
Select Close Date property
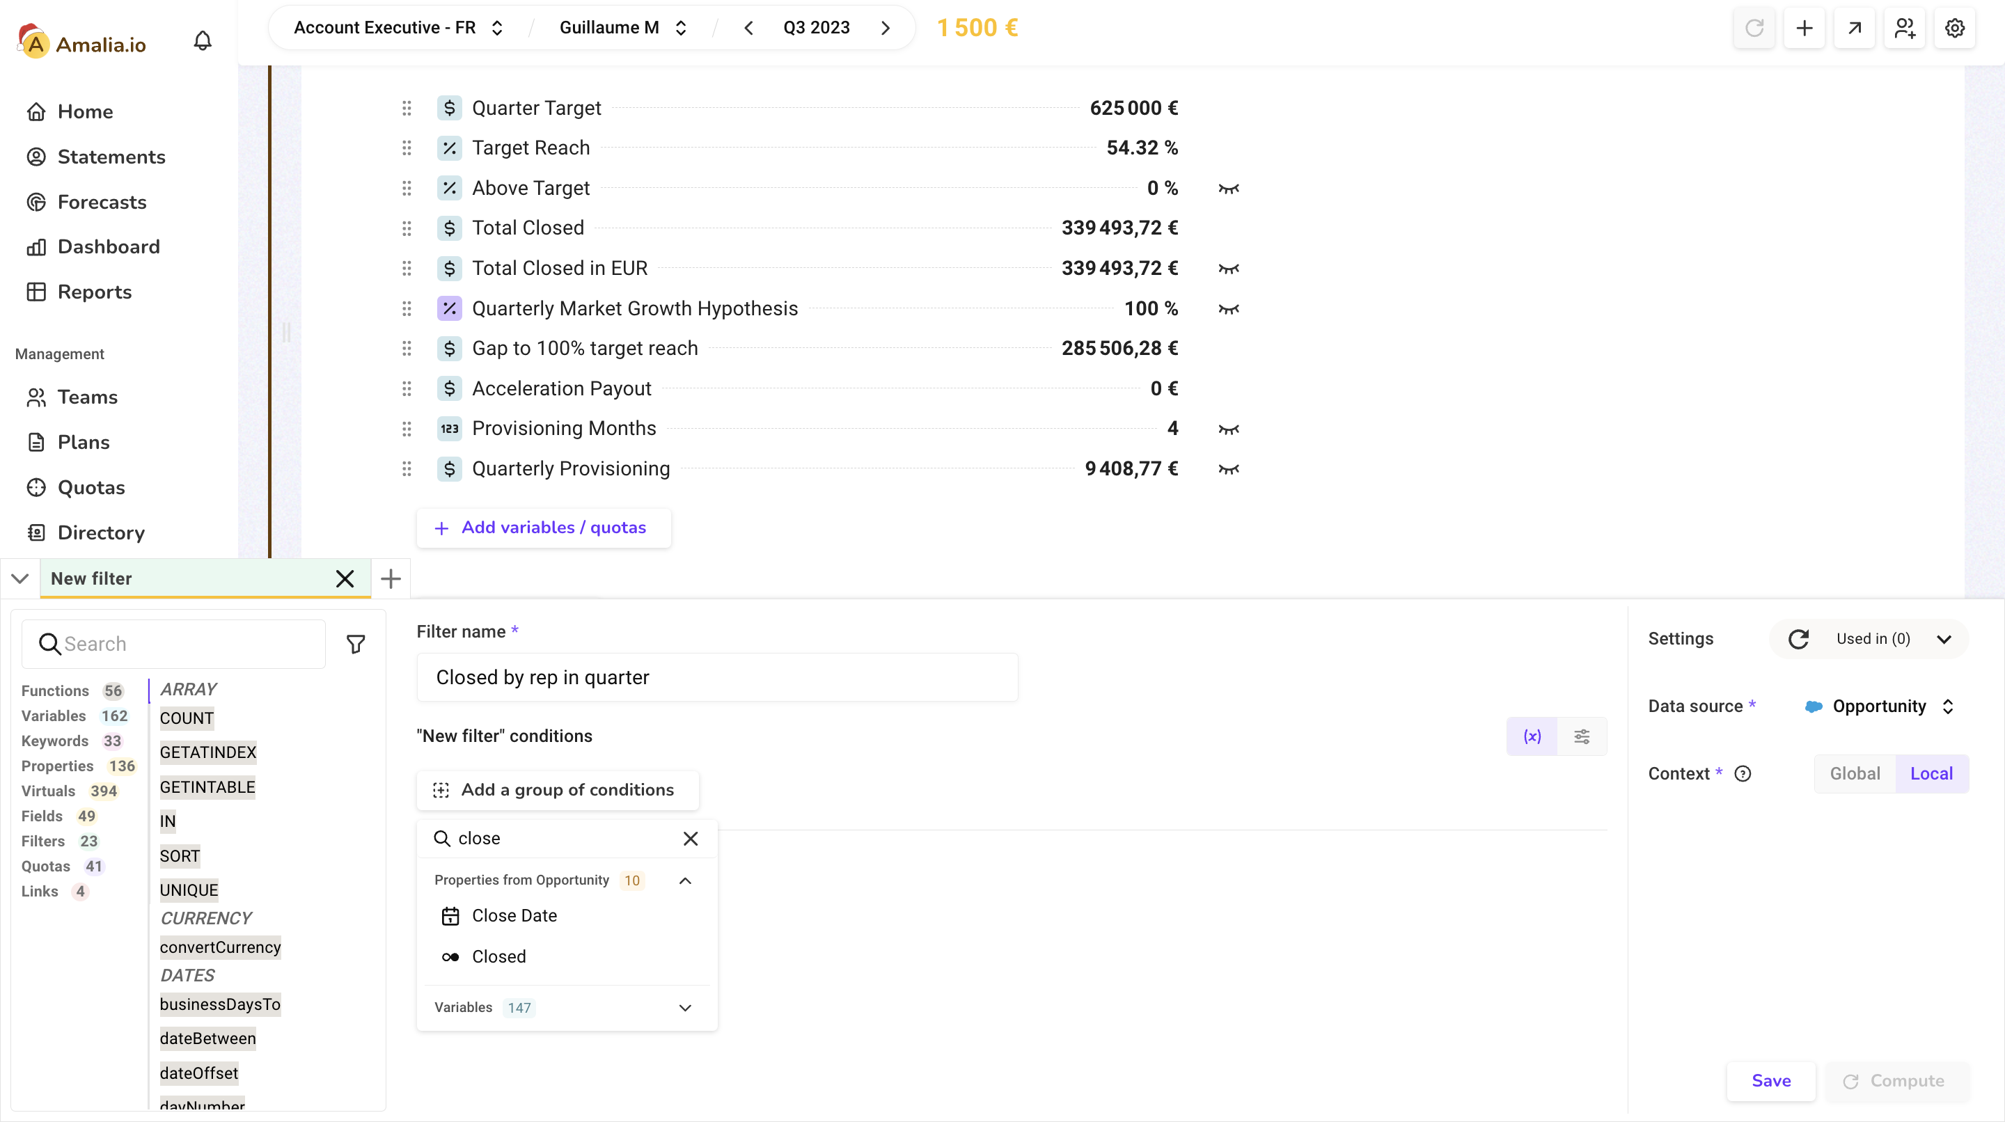coord(566,916)
